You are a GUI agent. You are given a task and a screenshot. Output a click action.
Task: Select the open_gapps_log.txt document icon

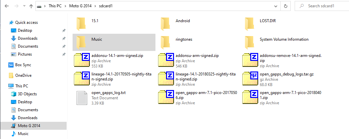(x=82, y=98)
